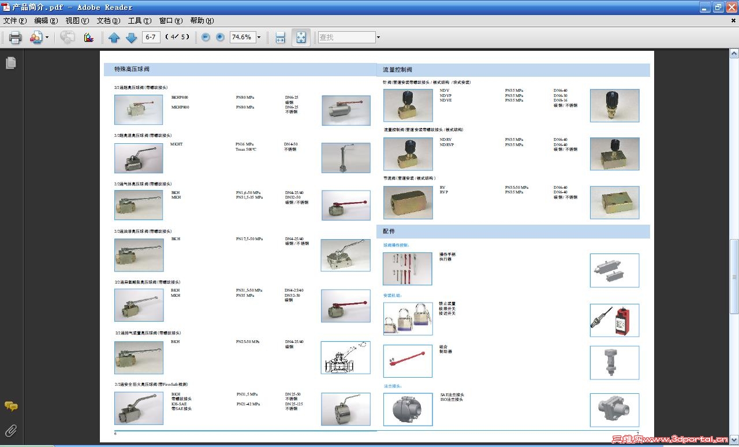Click the 查找 search box
The width and height of the screenshot is (739, 447).
coord(346,37)
